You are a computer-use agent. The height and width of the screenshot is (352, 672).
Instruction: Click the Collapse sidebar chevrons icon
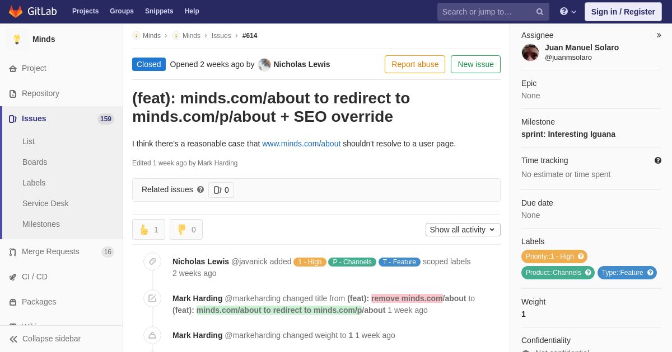[x=13, y=339]
